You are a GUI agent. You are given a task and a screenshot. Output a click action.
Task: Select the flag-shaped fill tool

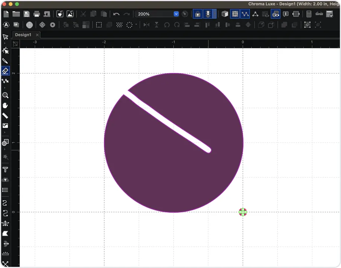(5, 234)
